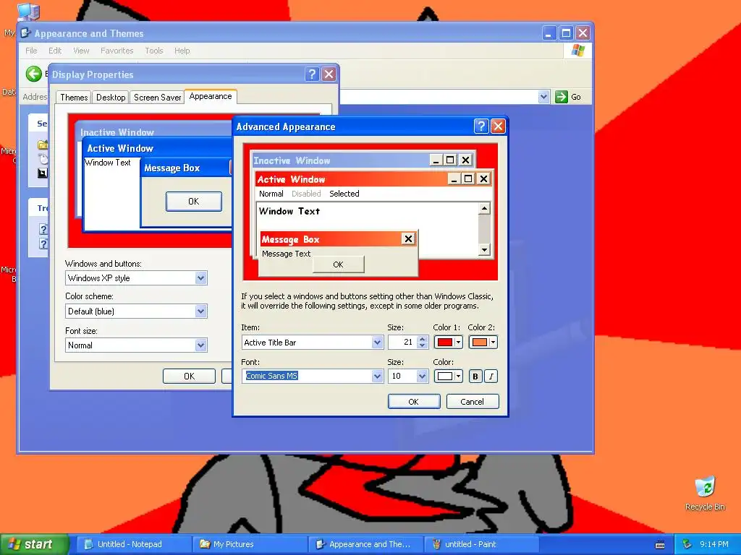Click the preview scrollbar down arrow
The width and height of the screenshot is (741, 555).
coord(484,249)
